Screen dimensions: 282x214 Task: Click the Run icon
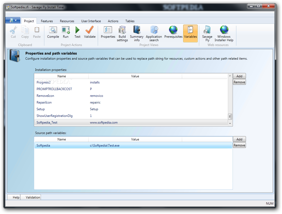66,30
